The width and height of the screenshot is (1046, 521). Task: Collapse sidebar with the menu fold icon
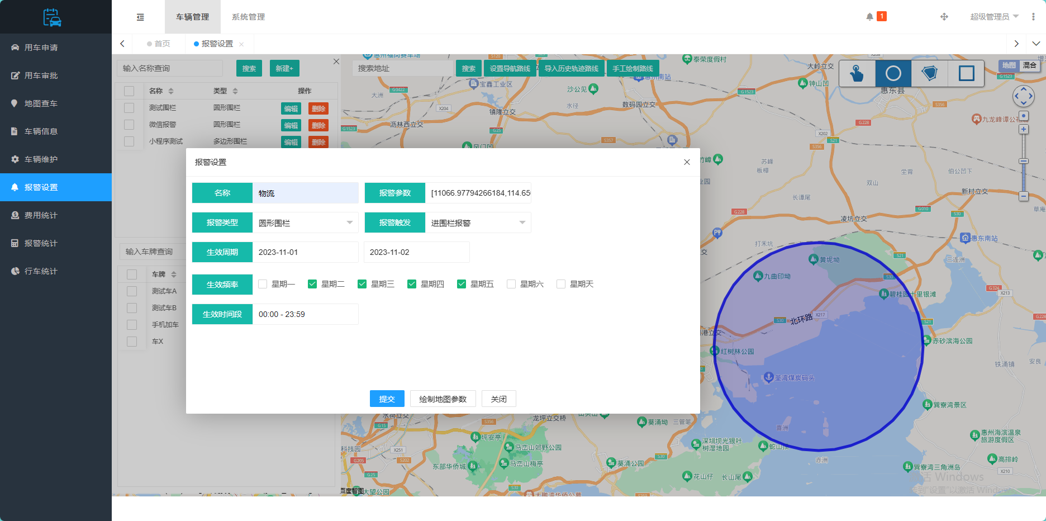pos(140,17)
